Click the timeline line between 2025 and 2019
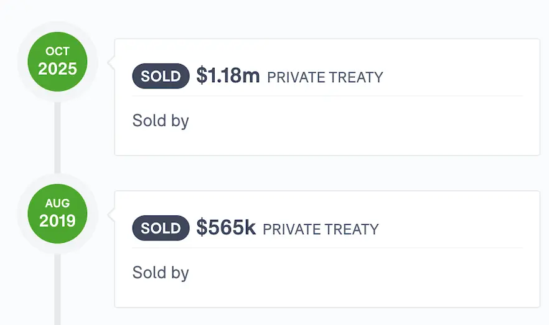Image resolution: width=549 pixels, height=325 pixels. pyautogui.click(x=57, y=140)
